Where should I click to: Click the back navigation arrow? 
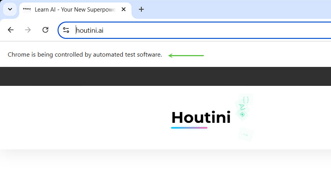coord(11,30)
